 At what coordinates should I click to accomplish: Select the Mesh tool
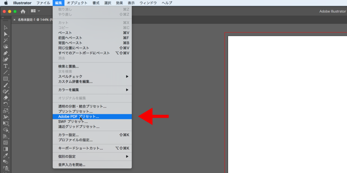pos(6,143)
